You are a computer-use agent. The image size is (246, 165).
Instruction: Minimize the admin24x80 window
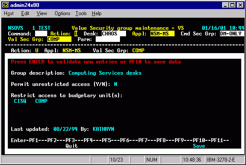pos(225,5)
